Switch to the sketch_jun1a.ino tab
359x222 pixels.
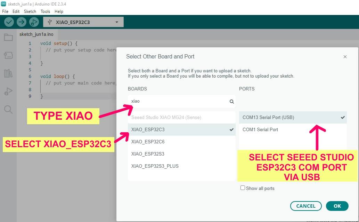pos(36,34)
